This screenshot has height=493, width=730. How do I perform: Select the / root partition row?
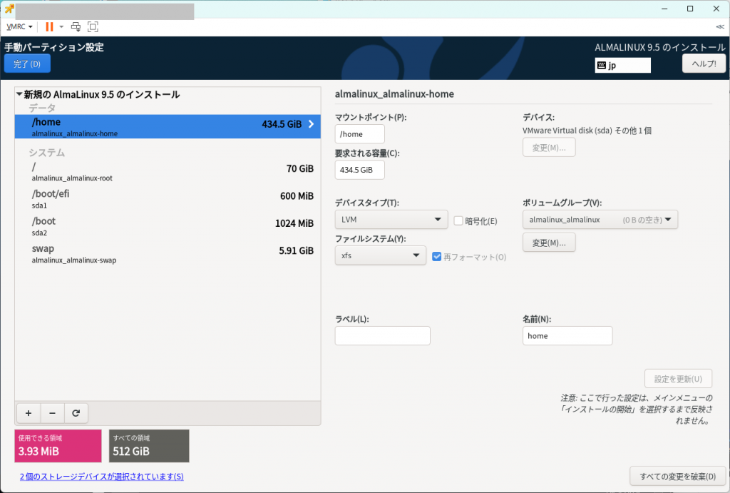point(168,171)
